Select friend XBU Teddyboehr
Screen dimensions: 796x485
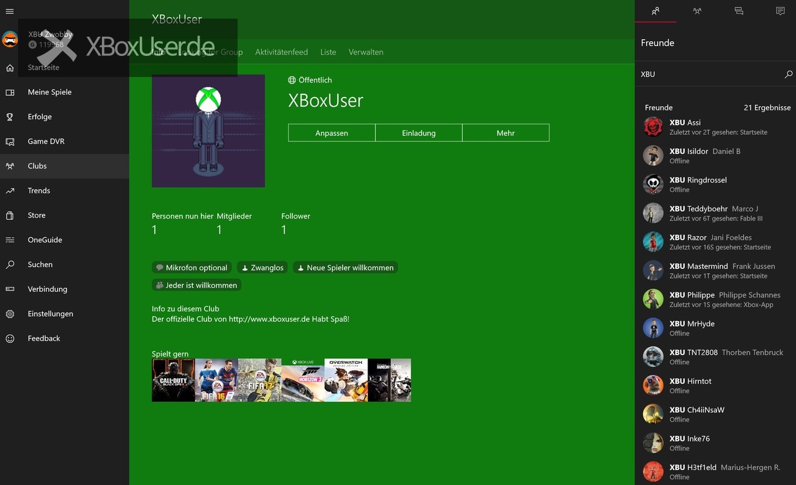click(x=715, y=213)
